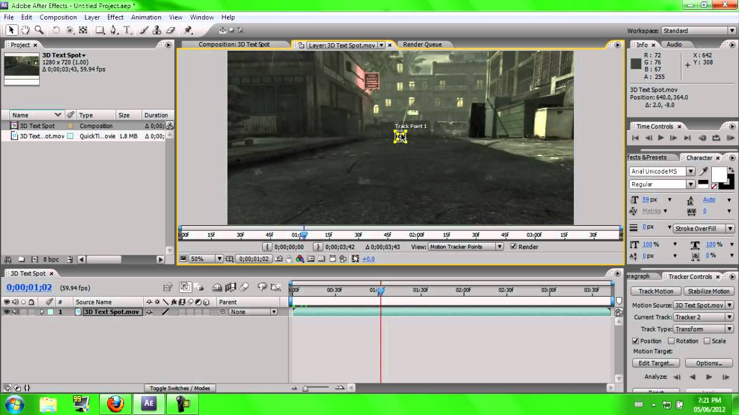Enable the Render checkbox
Screen dimensions: 739x415
pos(513,247)
